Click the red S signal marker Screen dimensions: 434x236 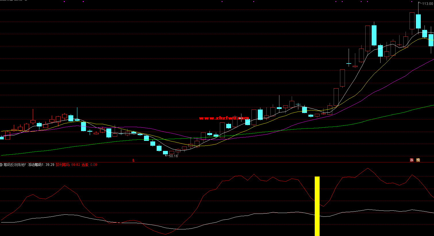133,160
